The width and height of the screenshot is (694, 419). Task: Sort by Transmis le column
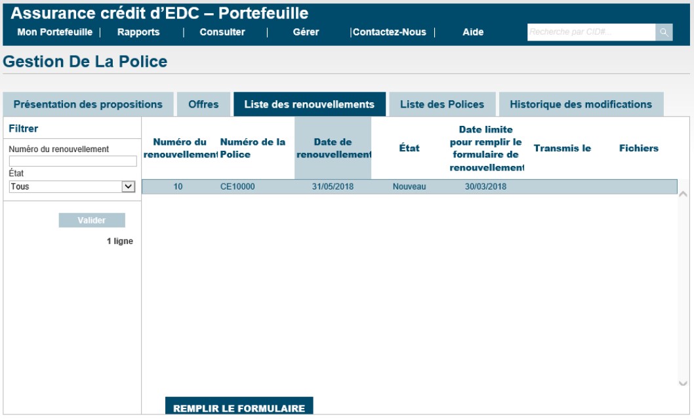(x=562, y=148)
